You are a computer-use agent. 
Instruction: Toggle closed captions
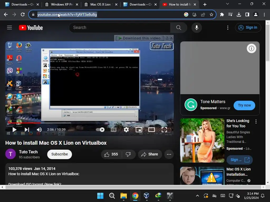(113, 129)
